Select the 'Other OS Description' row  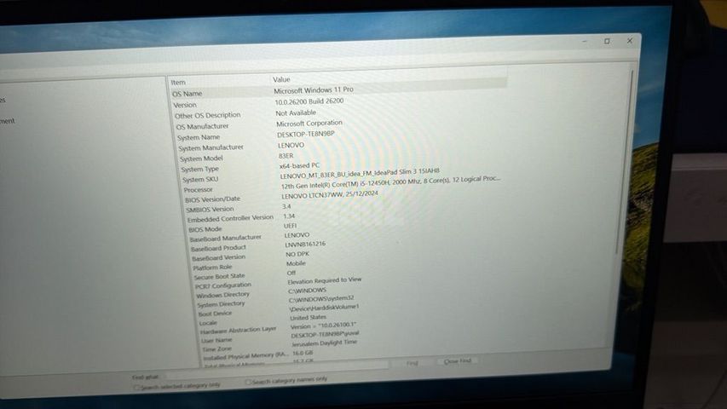coord(207,115)
